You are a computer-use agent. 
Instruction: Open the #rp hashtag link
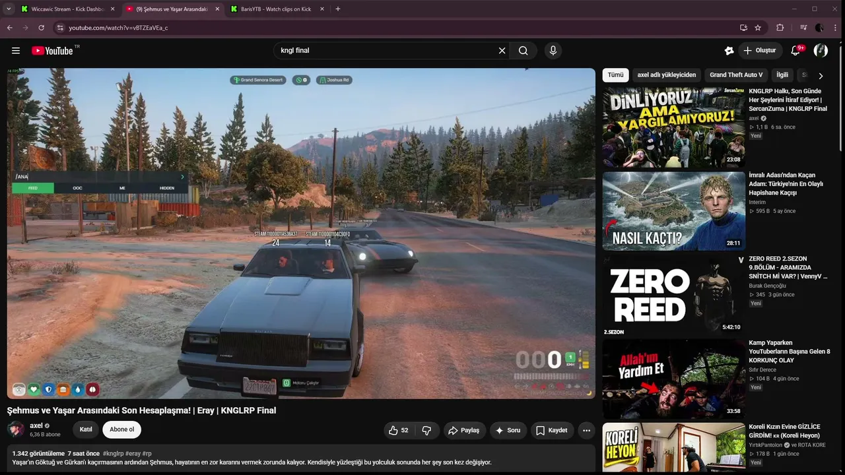point(147,454)
